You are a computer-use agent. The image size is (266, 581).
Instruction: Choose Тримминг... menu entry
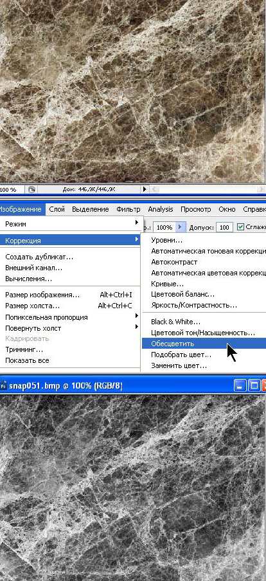click(24, 350)
